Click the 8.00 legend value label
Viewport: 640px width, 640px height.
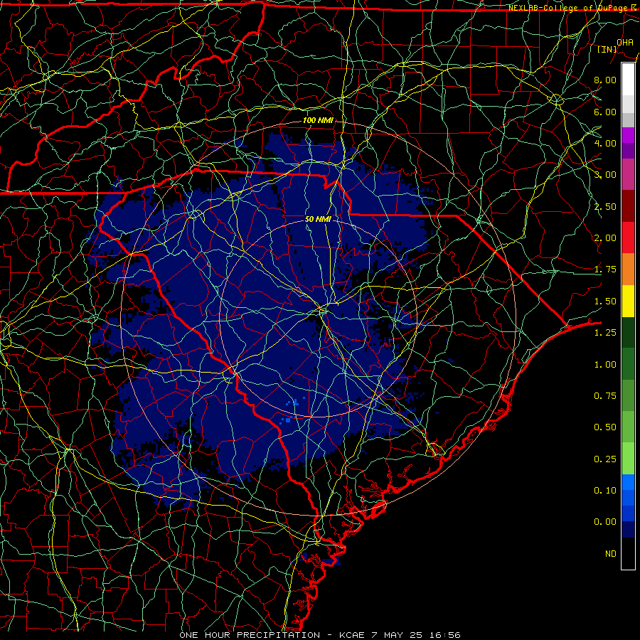[605, 80]
